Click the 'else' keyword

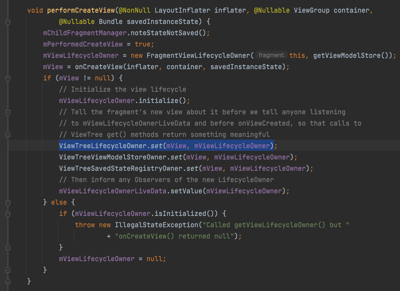point(59,202)
